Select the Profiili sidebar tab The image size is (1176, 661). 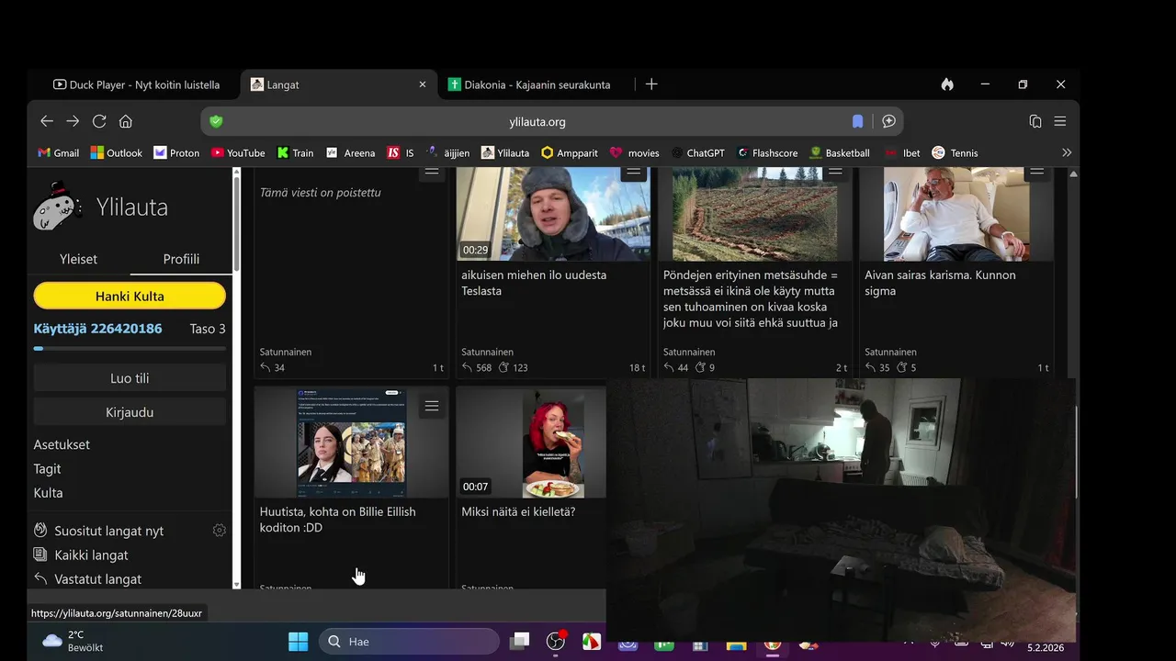(x=181, y=259)
